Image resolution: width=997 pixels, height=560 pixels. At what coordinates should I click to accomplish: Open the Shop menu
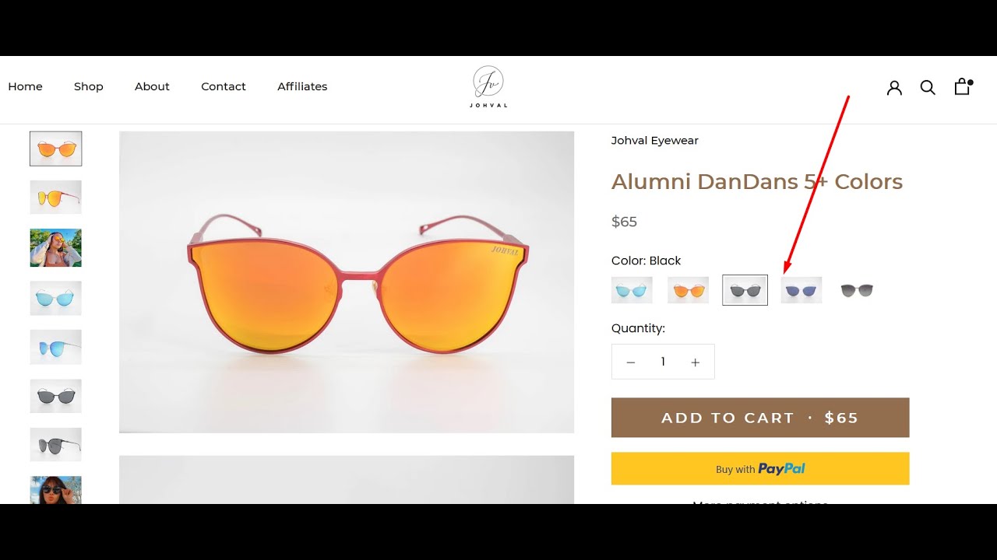click(x=89, y=86)
